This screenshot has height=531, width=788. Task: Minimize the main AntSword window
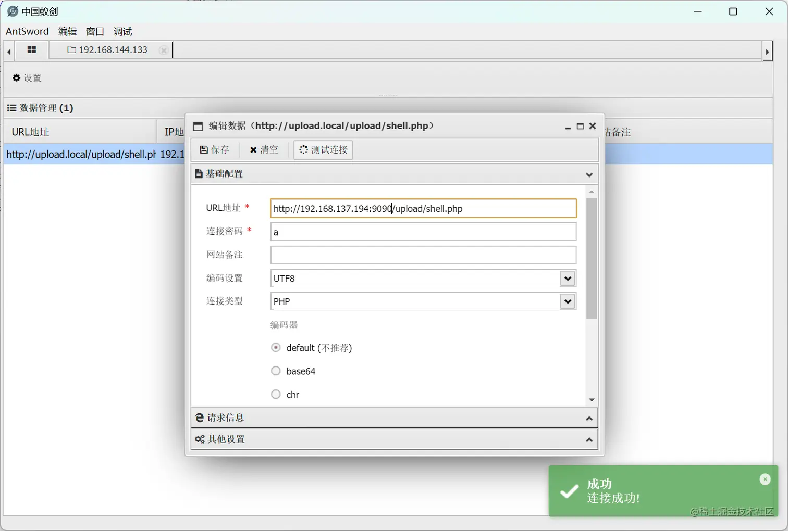[x=698, y=11]
